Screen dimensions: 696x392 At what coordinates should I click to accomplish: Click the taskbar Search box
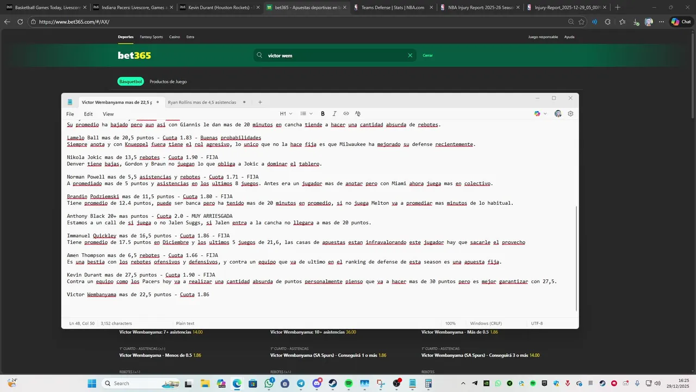coord(140,383)
